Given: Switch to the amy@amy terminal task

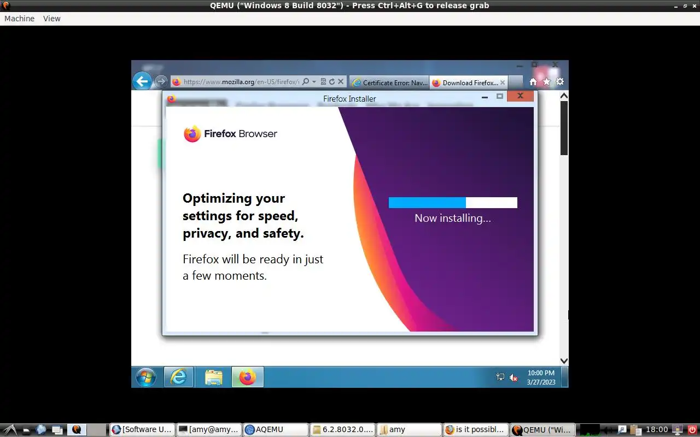Looking at the screenshot, I should coord(208,430).
